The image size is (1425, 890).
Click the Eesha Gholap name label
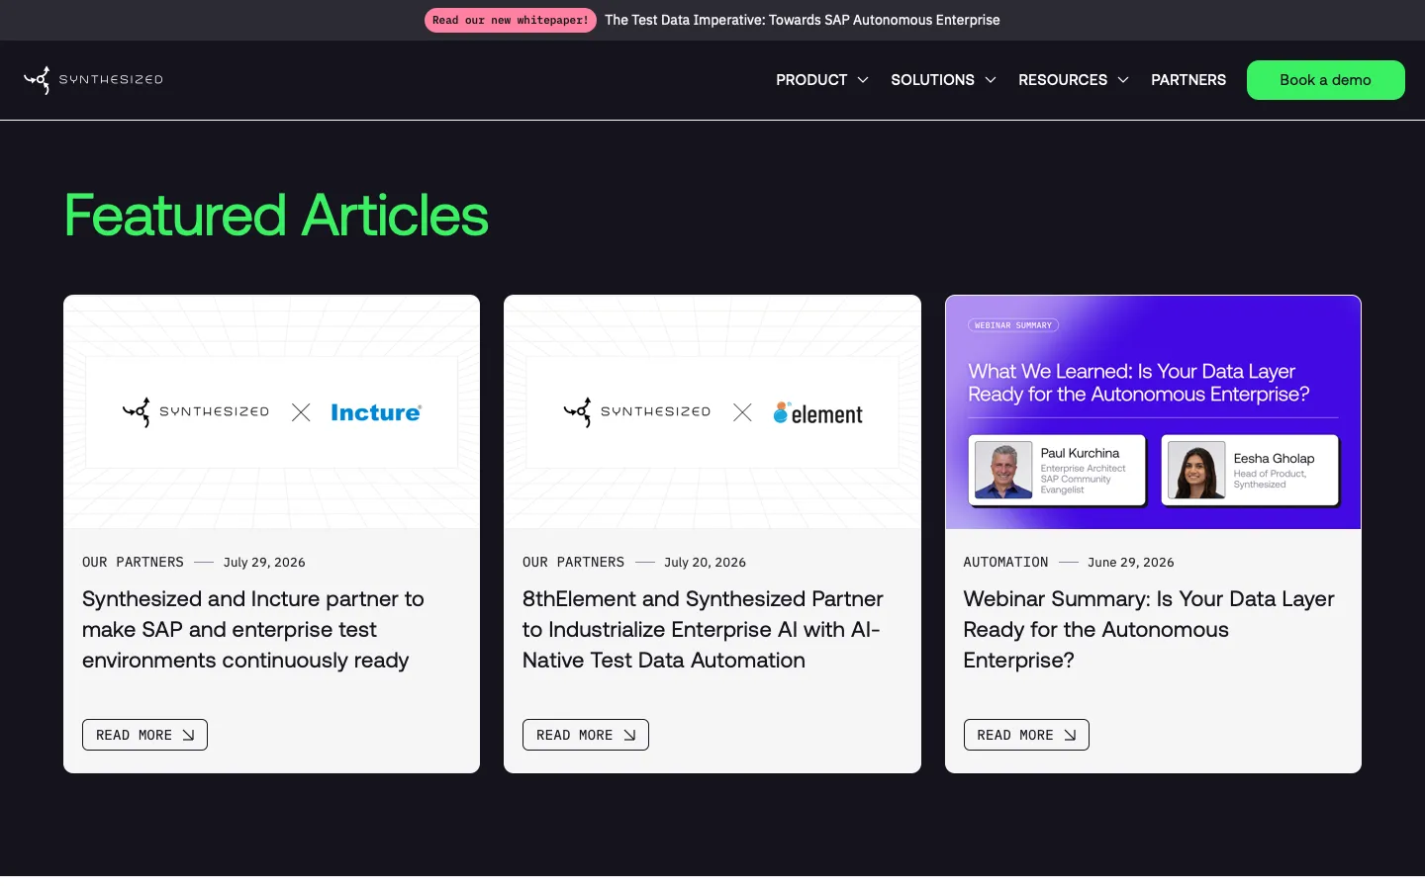(1274, 458)
